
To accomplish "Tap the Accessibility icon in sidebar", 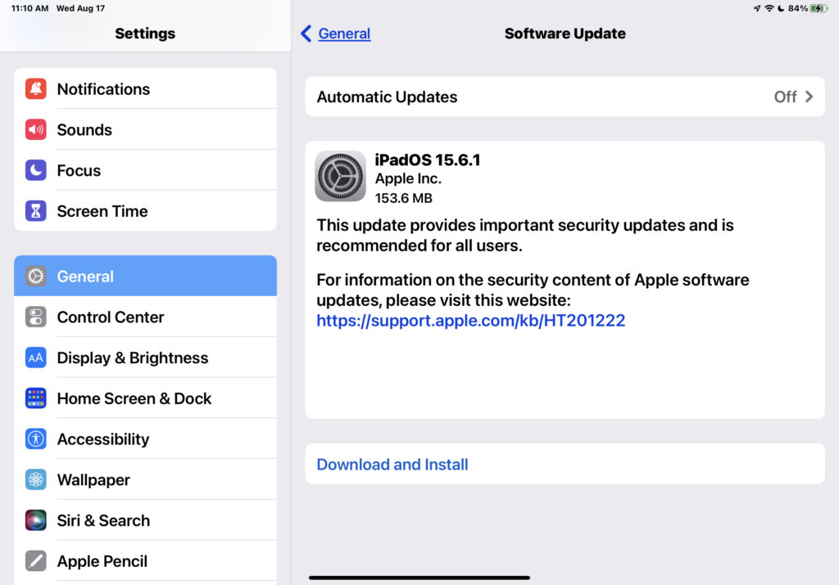I will coord(35,439).
